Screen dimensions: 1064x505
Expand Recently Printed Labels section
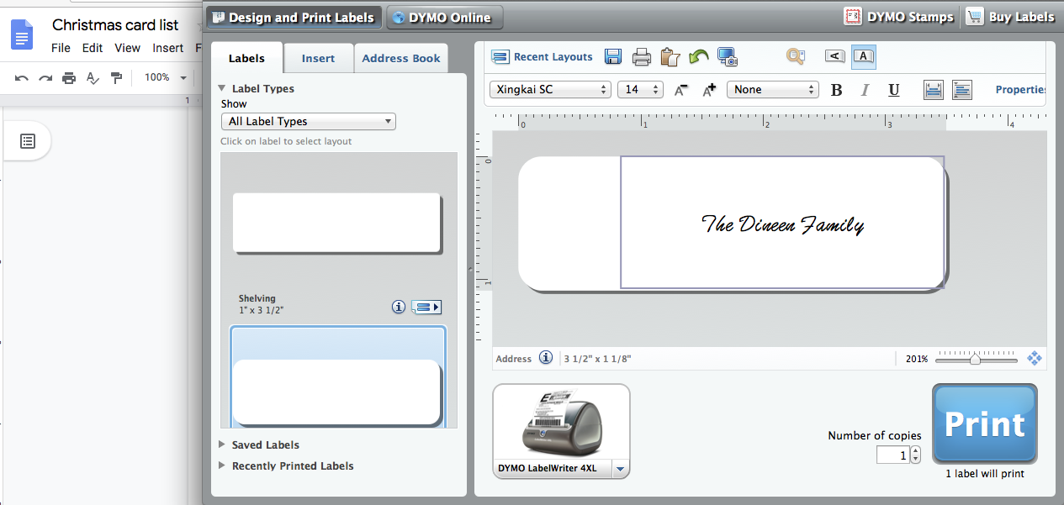point(222,466)
